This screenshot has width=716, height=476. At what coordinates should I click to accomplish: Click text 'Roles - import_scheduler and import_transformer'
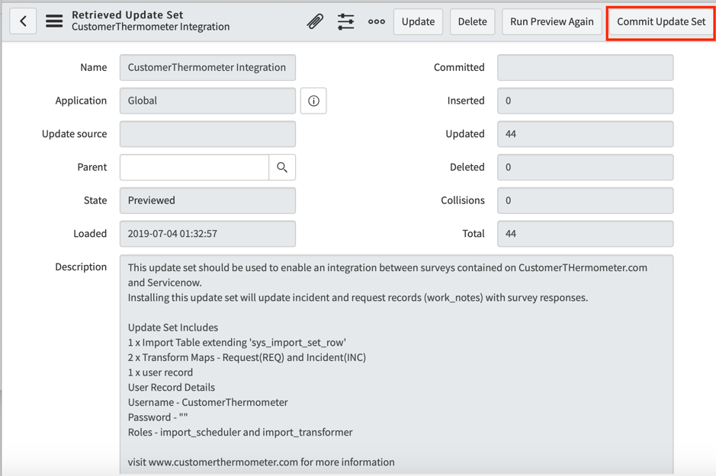[x=240, y=433]
